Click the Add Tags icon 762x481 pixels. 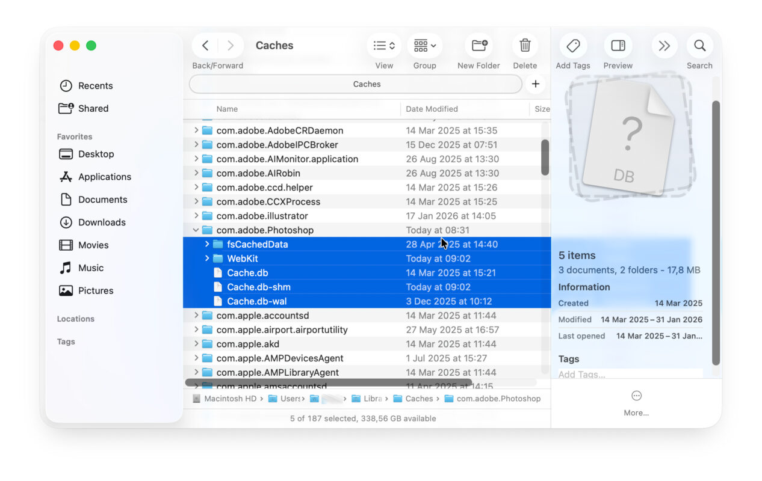572,45
